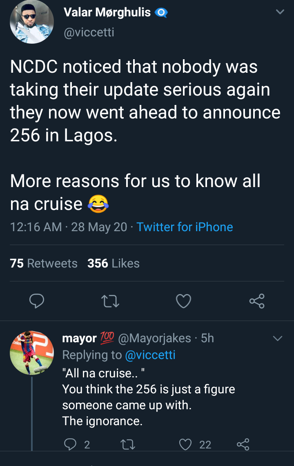Tap the @Mayorjakes username
The height and width of the screenshot is (466, 294).
click(154, 338)
